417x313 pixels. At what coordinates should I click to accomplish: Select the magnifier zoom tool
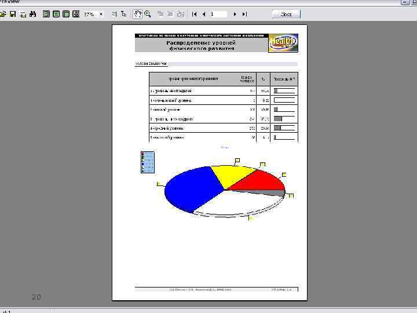pyautogui.click(x=148, y=14)
